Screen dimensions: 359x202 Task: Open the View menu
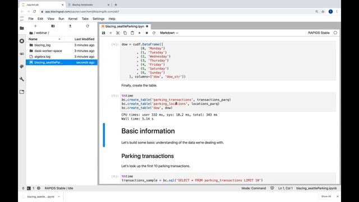tap(51, 19)
